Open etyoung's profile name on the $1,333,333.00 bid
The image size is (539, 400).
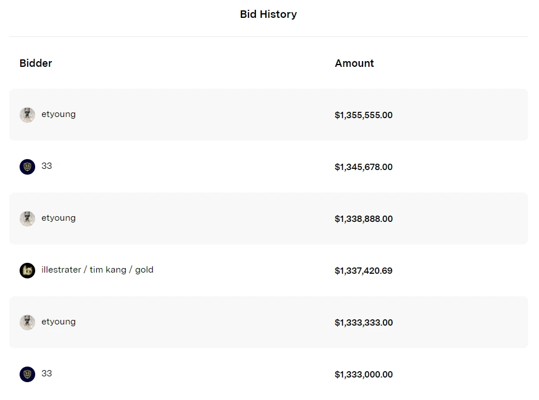point(58,322)
